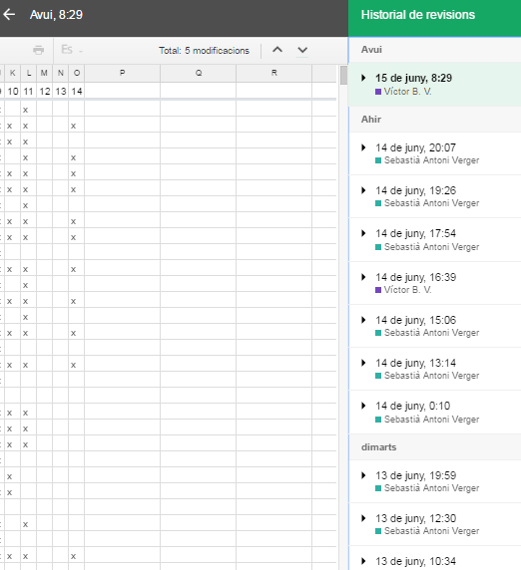Expand the 14 de juny, 13:14 revision arrow
The image size is (521, 570).
tap(363, 363)
